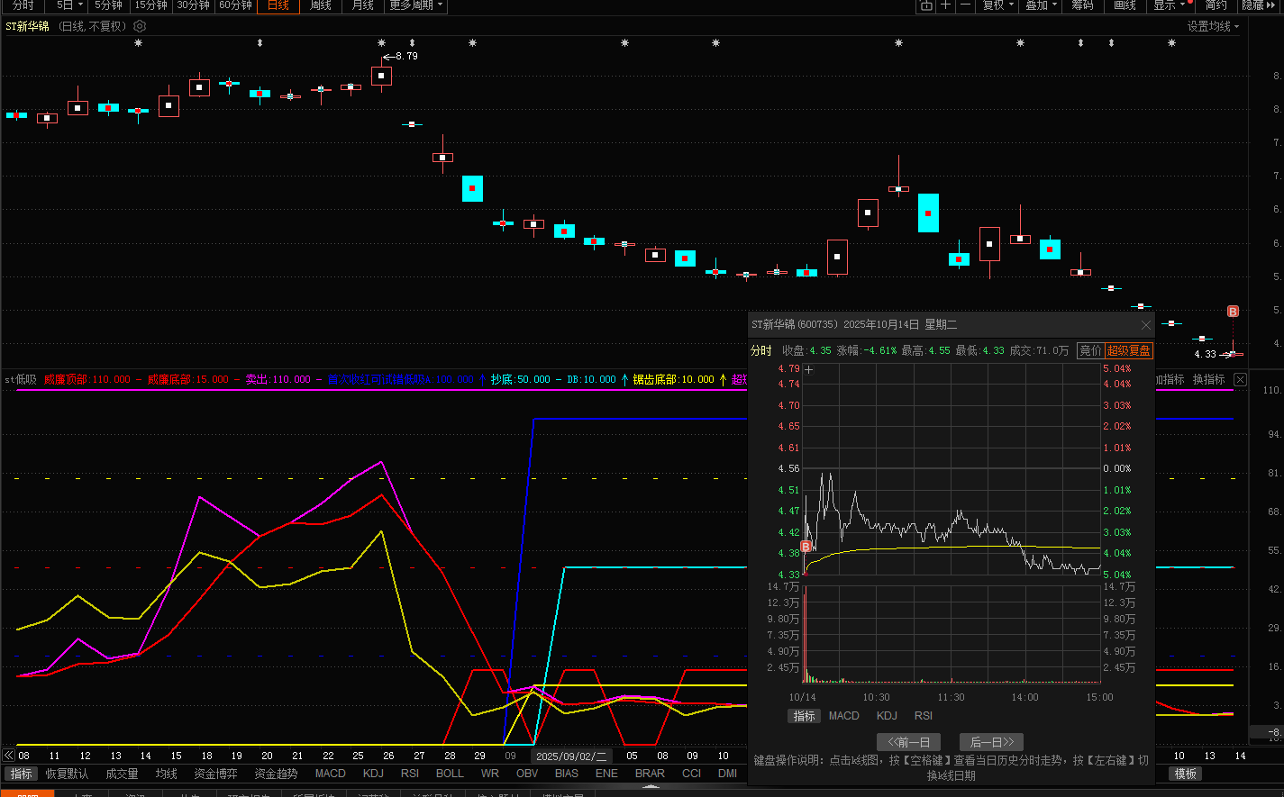Click the lock icon in the top toolbar
Viewport: 1284px width, 797px height.
coord(926,5)
